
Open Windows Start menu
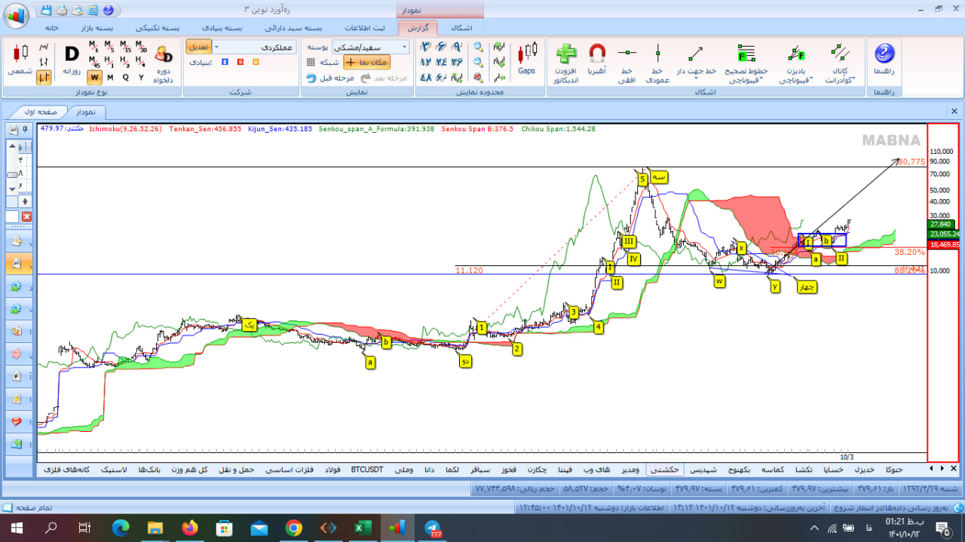pyautogui.click(x=18, y=528)
